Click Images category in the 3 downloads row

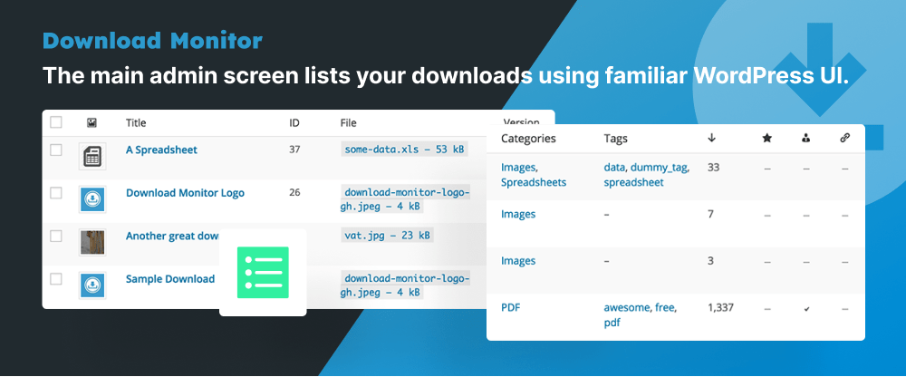(x=518, y=261)
